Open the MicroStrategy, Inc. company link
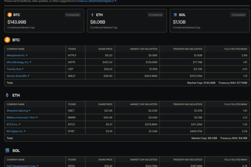The image size is (251, 167). (19, 62)
